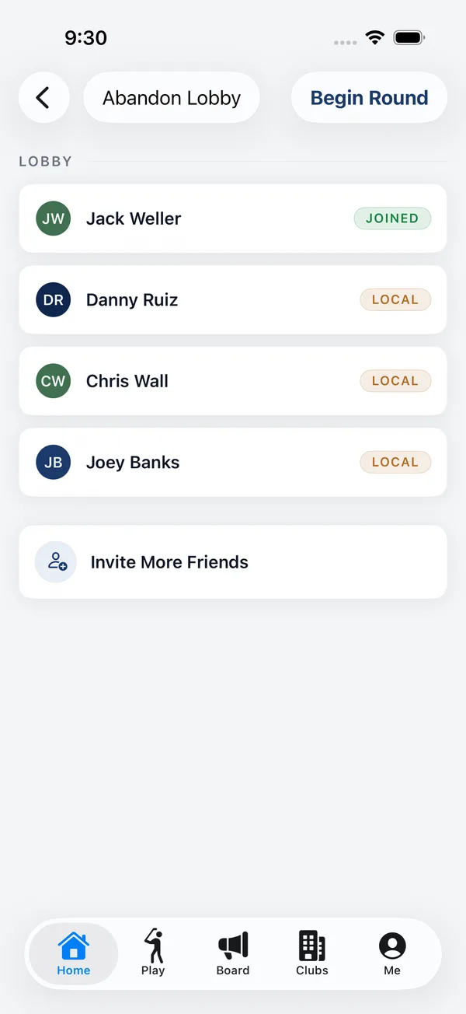Tap the CW avatar circle

coord(54,381)
